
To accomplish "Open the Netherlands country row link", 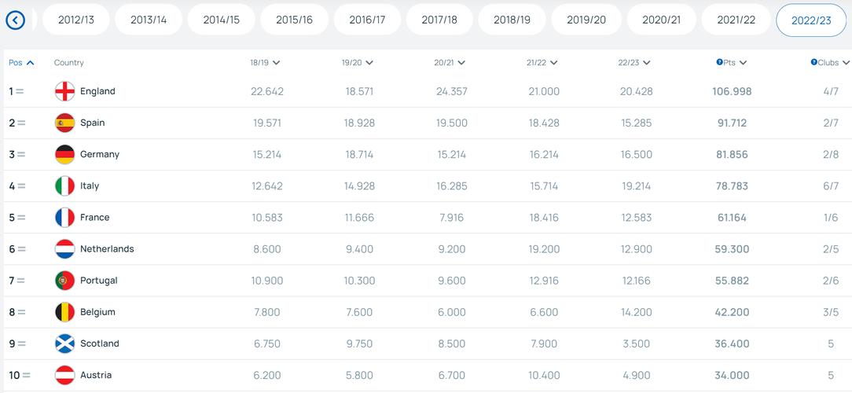I will point(107,249).
